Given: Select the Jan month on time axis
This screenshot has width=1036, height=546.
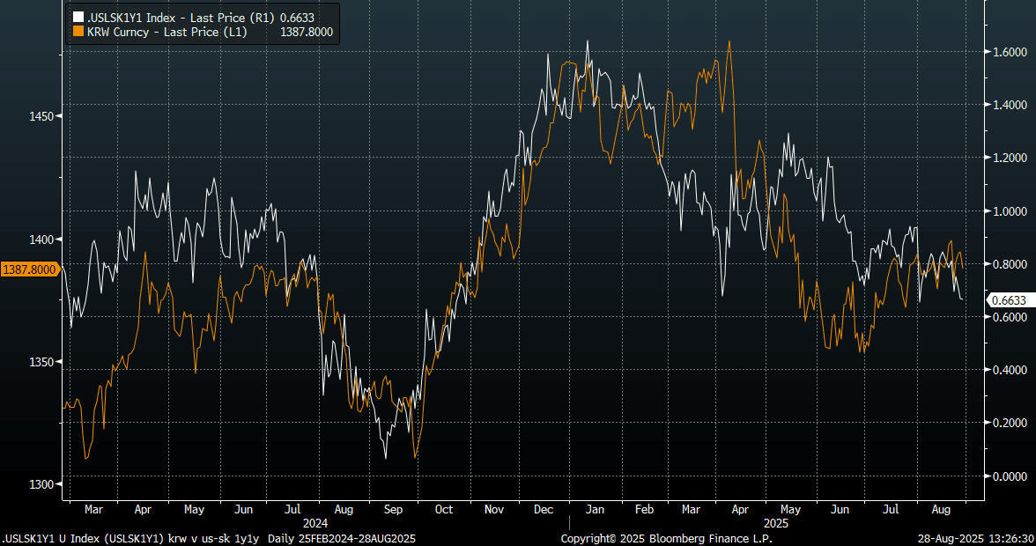Looking at the screenshot, I should tap(595, 510).
